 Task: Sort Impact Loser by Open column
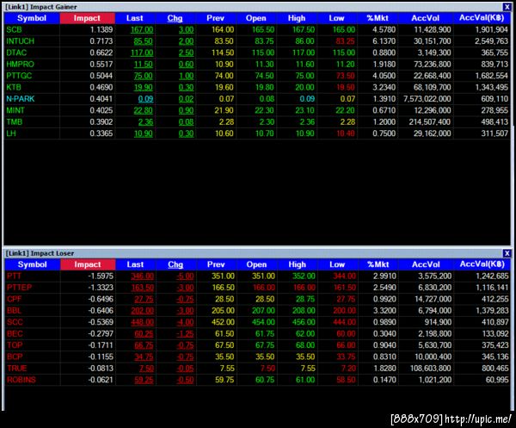256,264
